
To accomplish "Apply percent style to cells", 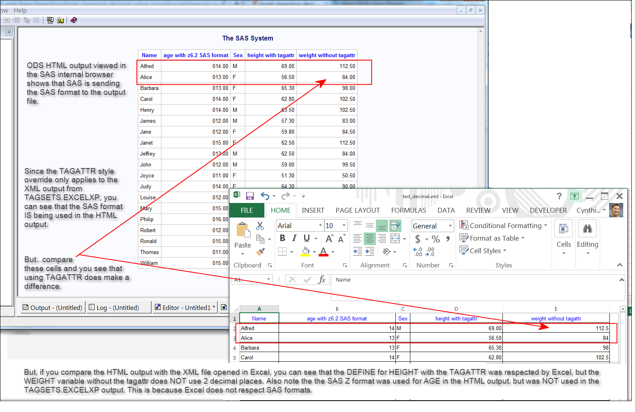I will tap(436, 239).
